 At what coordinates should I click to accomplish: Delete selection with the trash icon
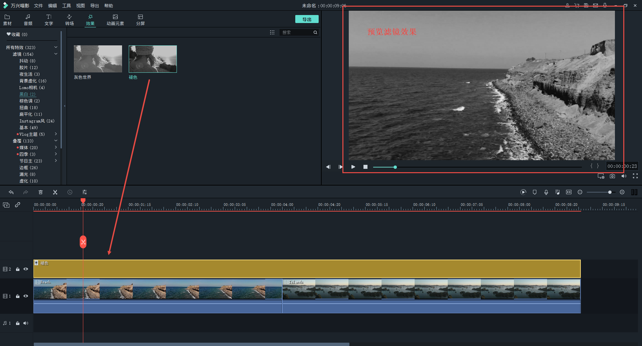[40, 192]
